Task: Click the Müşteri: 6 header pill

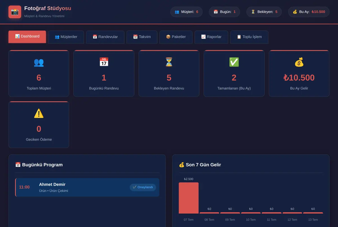Action: click(186, 12)
